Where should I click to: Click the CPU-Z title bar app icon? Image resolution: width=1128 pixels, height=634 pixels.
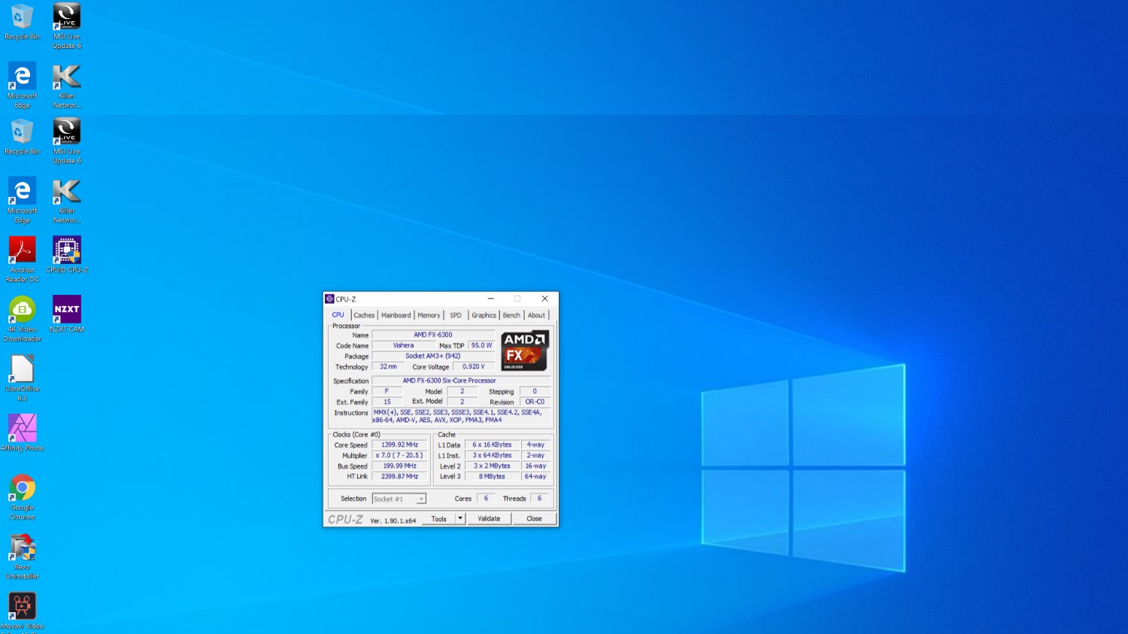click(x=329, y=299)
